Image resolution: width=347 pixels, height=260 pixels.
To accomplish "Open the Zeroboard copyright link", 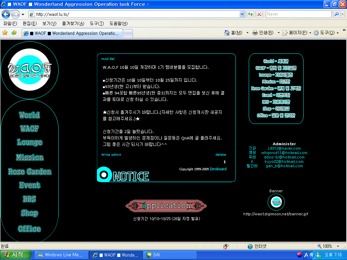I will tap(218, 169).
